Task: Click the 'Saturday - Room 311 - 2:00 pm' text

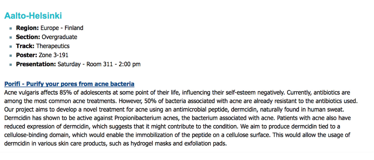Action: 99,64
